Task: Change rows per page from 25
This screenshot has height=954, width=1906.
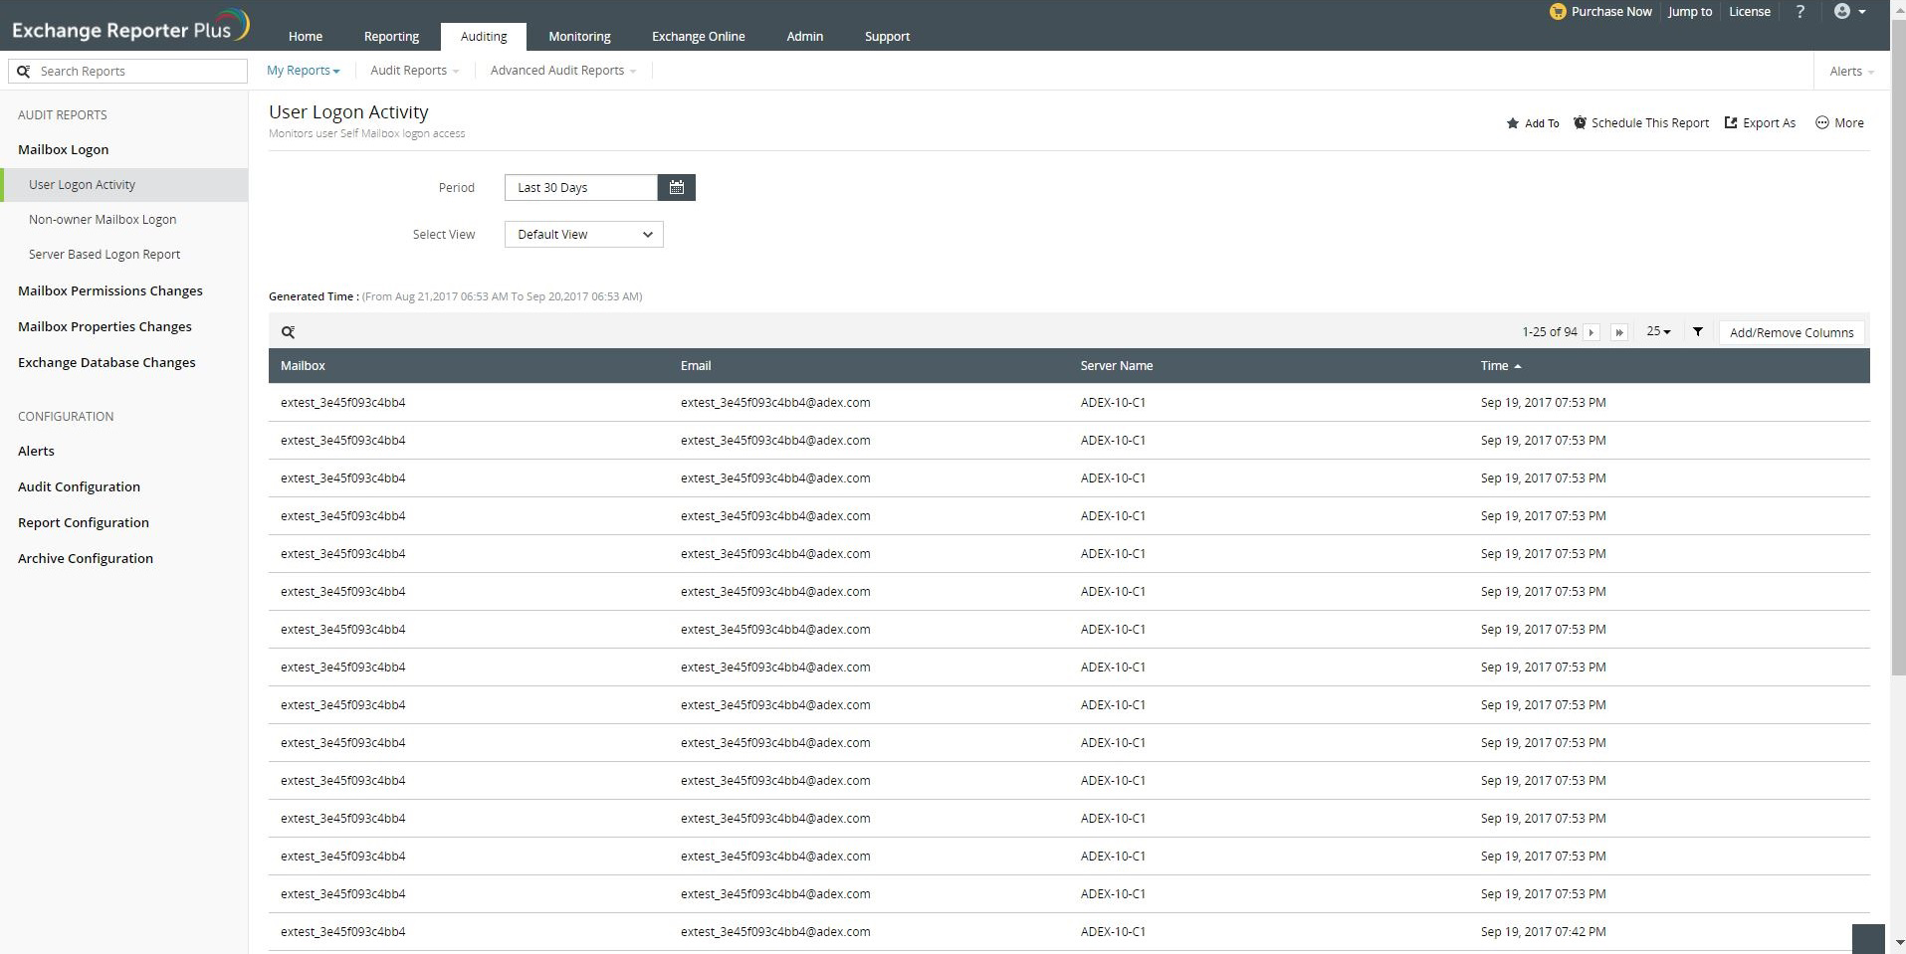Action: click(x=1658, y=332)
